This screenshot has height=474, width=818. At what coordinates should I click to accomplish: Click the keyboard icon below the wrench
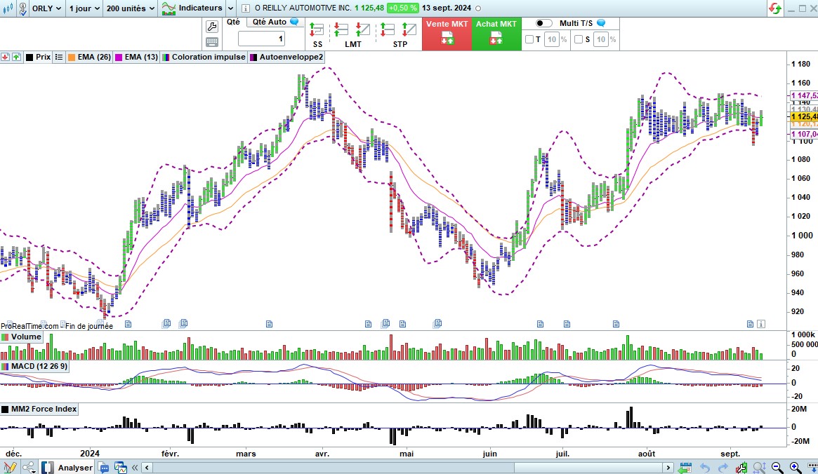212,42
